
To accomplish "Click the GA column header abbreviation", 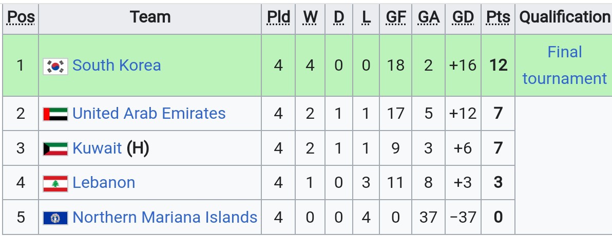I will 429,17.
